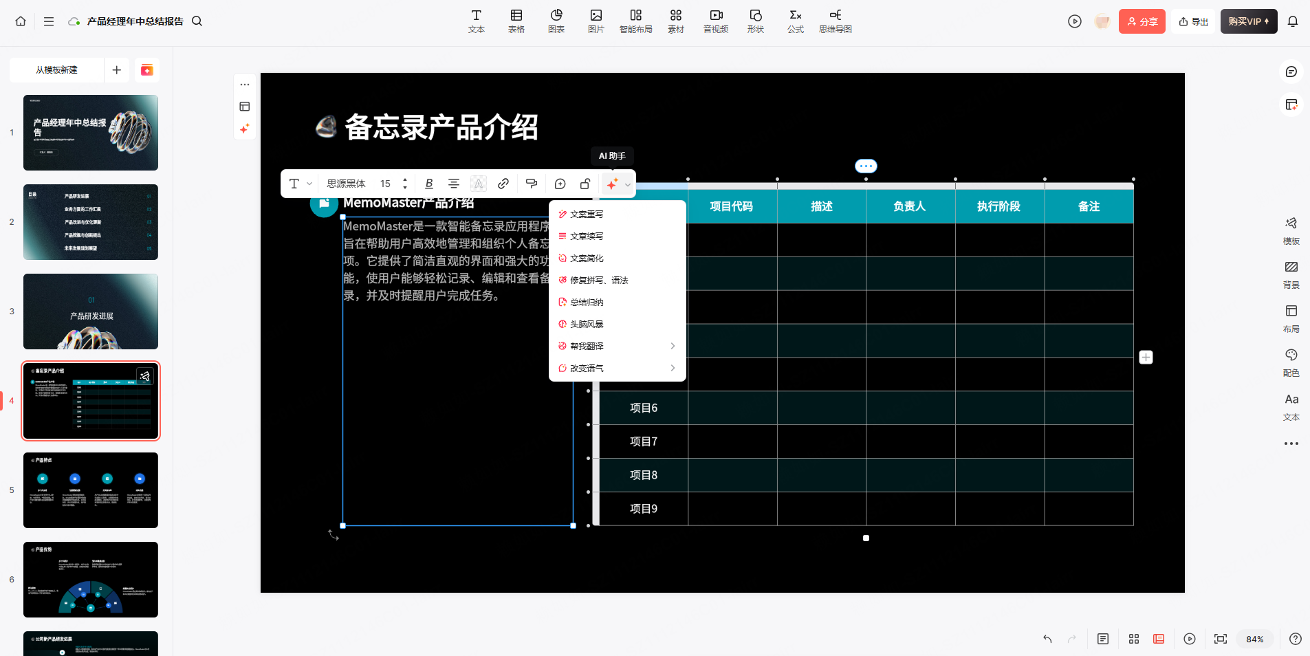Viewport: 1310px width, 656px height.
Task: Choose 头脑风暴 from the AI menu
Action: 618,325
